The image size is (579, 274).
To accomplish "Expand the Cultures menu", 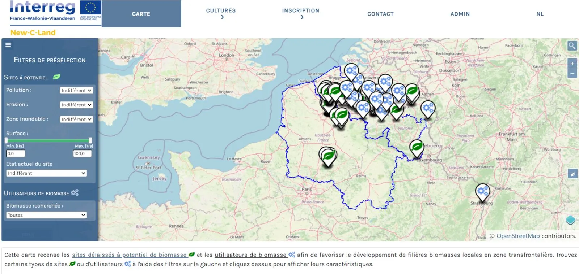I will 221,14.
